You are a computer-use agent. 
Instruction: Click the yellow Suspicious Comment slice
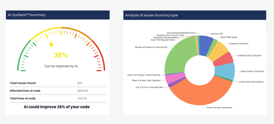click(218, 51)
